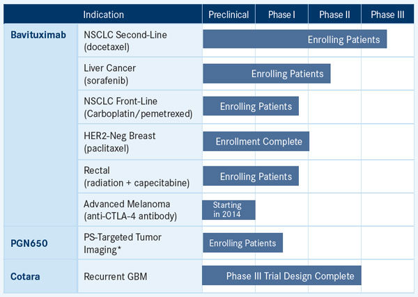Select HER2-Neg Breast (paclitaxel) indication
This screenshot has width=418, height=297.
(x=120, y=142)
